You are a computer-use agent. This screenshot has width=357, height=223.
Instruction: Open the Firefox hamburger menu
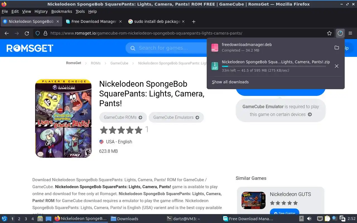tap(350, 33)
